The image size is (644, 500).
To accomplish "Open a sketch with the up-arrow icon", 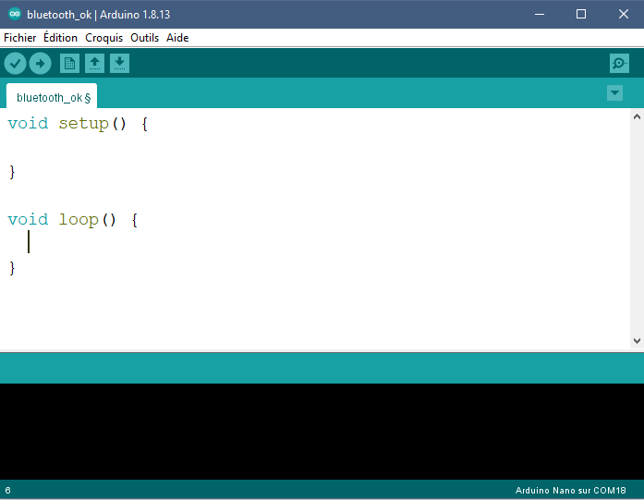I will 94,64.
